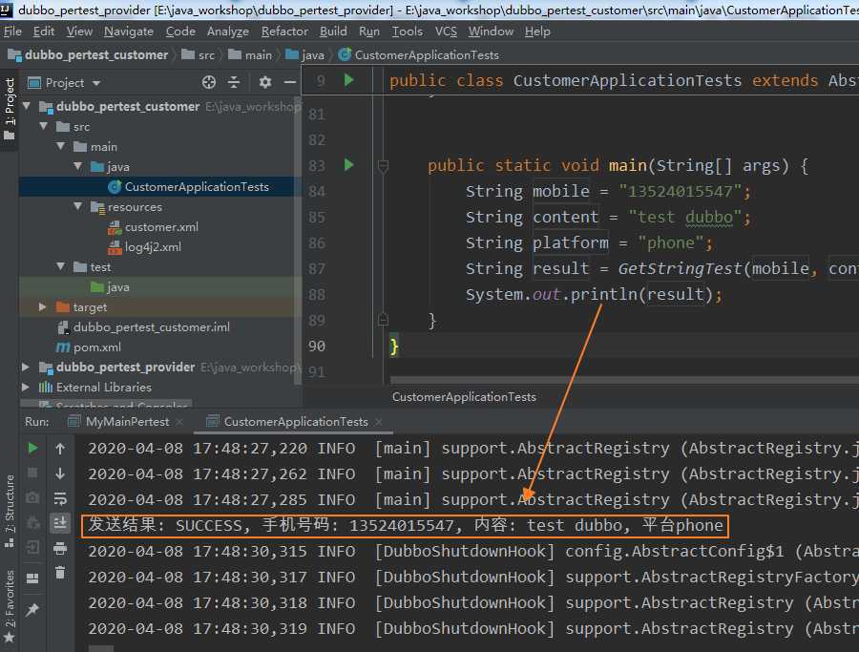Image resolution: width=859 pixels, height=652 pixels.
Task: Toggle scroll to end in console
Action: click(x=60, y=523)
